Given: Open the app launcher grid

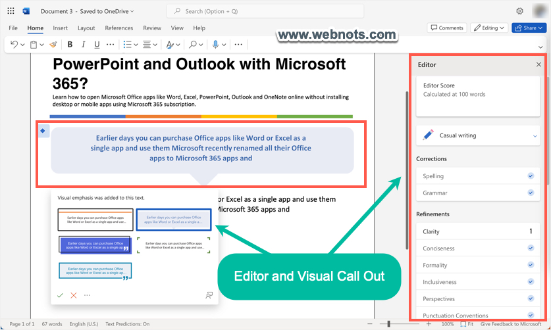Looking at the screenshot, I should pyautogui.click(x=11, y=11).
